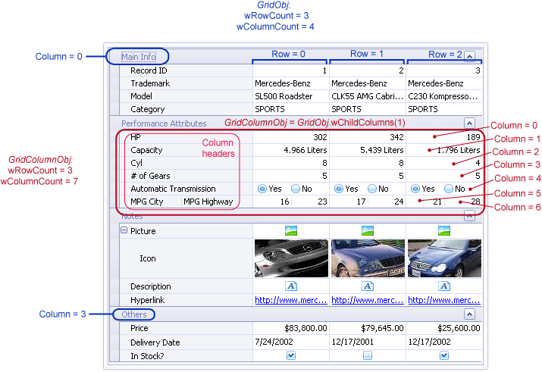Follow the Hyperlink in the third record

click(444, 301)
